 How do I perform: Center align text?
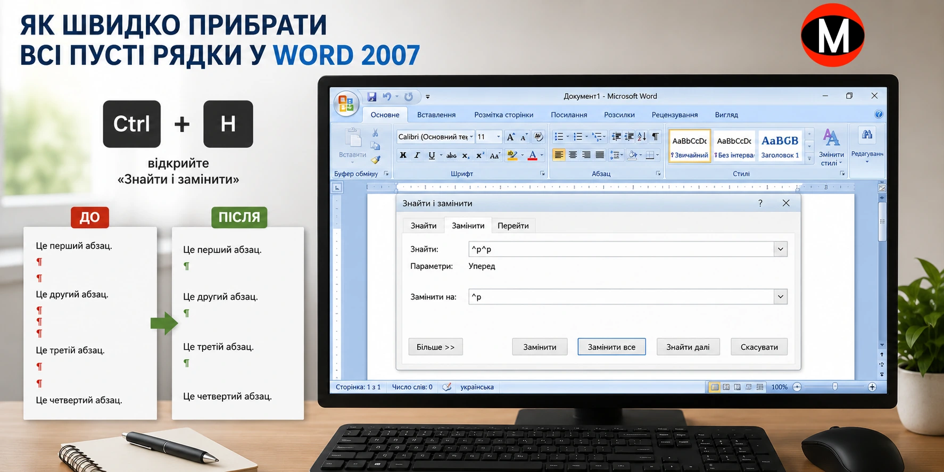pos(573,155)
